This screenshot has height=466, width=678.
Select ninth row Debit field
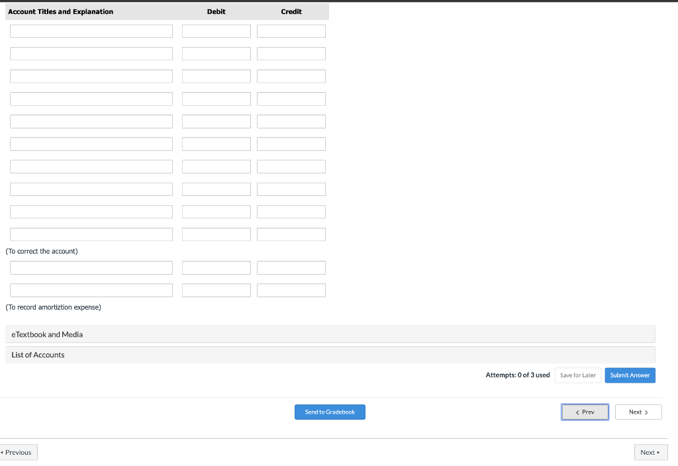[x=217, y=212]
